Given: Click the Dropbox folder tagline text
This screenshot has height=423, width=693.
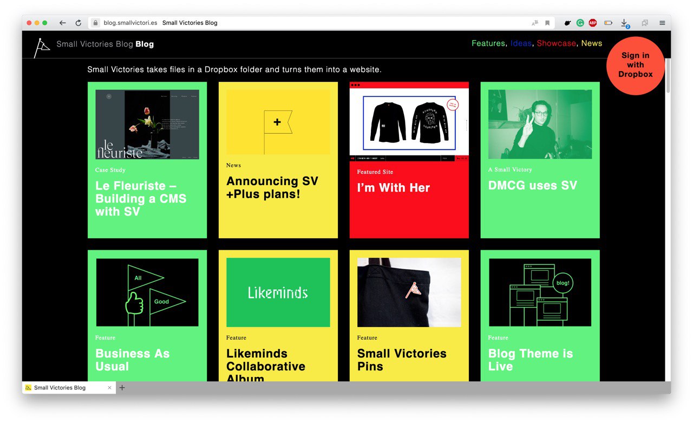Looking at the screenshot, I should pos(234,70).
